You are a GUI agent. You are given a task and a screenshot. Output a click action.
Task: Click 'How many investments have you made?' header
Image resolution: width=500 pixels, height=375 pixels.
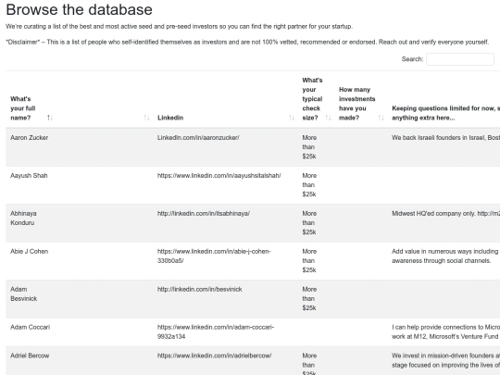tap(356, 104)
